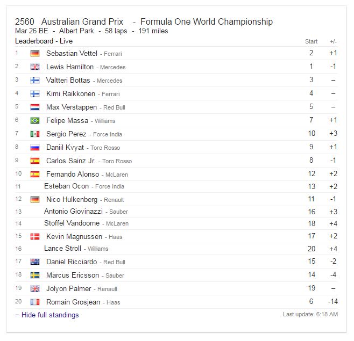This screenshot has width=354, height=341.
Task: Click the Australian Grand Prix title
Action: 82,21
